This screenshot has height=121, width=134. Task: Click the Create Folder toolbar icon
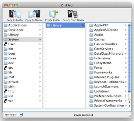(x=53, y=14)
